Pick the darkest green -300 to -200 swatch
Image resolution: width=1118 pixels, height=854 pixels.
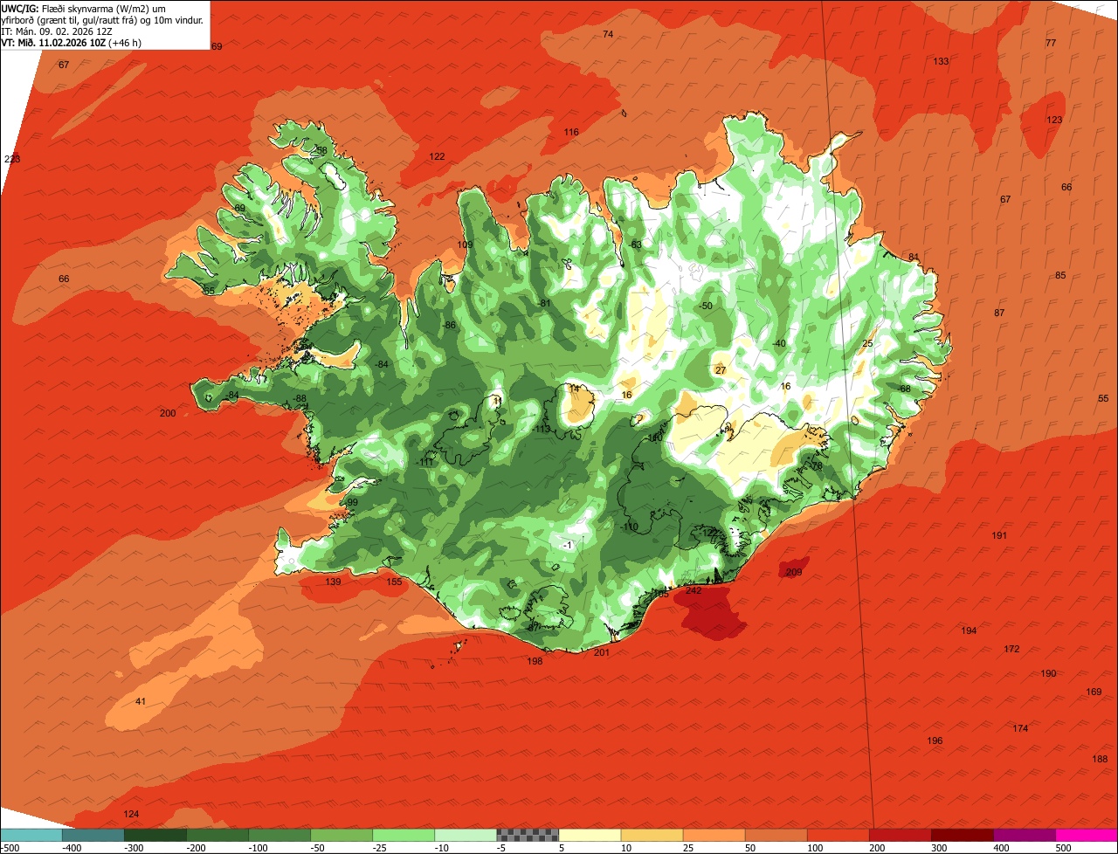pos(155,835)
